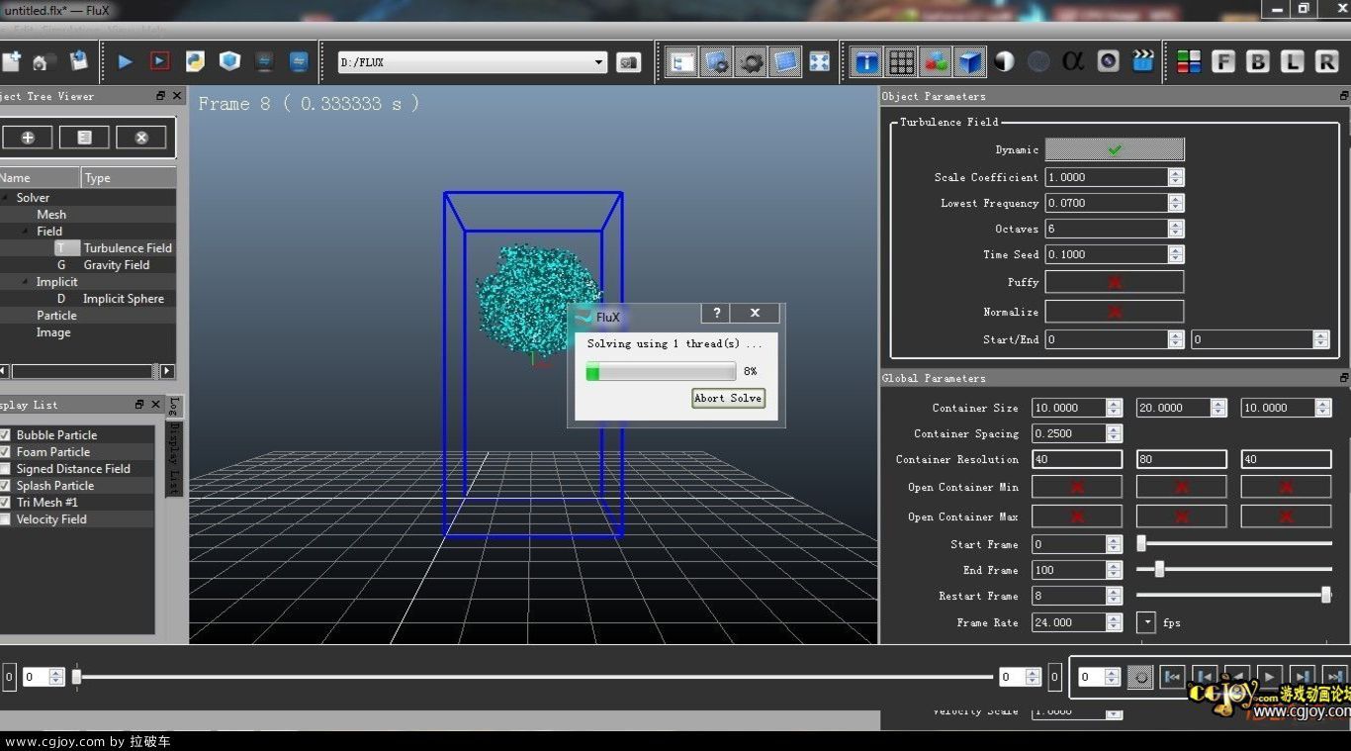
Task: Open the Display List vertical tab
Action: 174,459
